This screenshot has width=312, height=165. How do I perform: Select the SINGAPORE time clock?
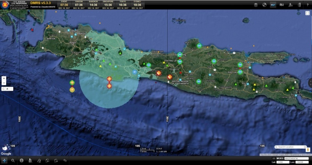108,5
